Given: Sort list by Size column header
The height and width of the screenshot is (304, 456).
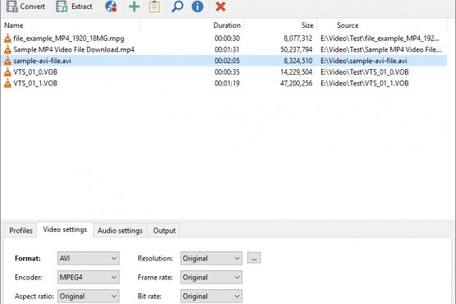Looking at the screenshot, I should [x=280, y=25].
